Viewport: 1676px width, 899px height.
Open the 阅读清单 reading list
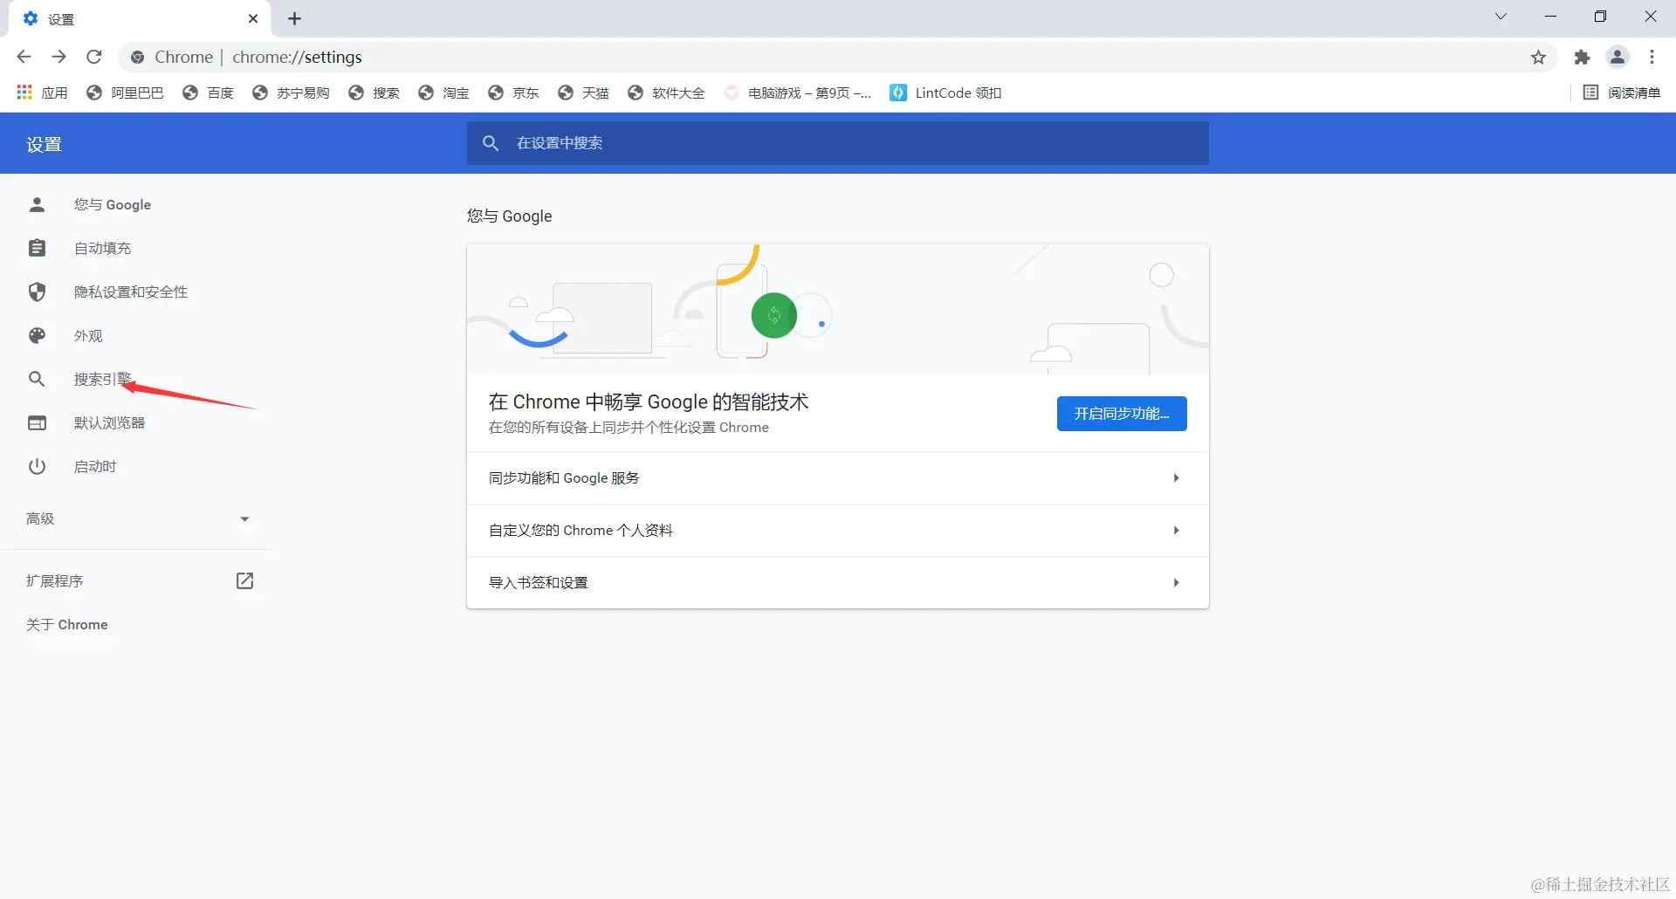(x=1622, y=93)
